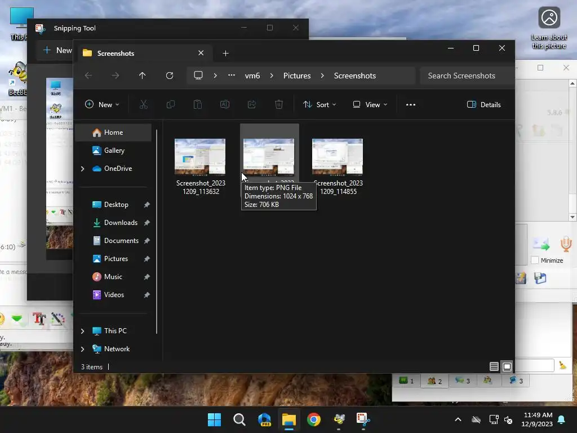
Task: Click Pictures in the address breadcrumb
Action: point(297,76)
